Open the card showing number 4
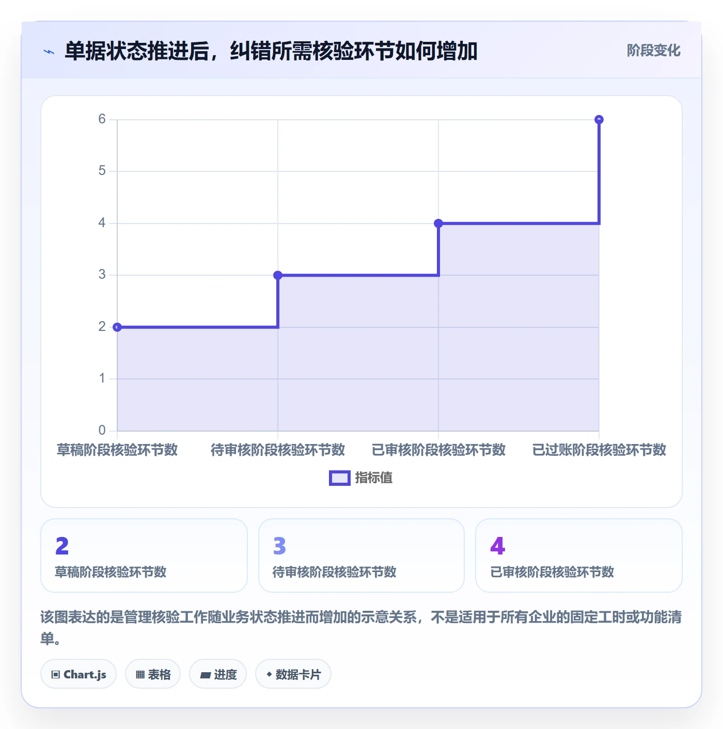This screenshot has width=723, height=729. tap(579, 556)
